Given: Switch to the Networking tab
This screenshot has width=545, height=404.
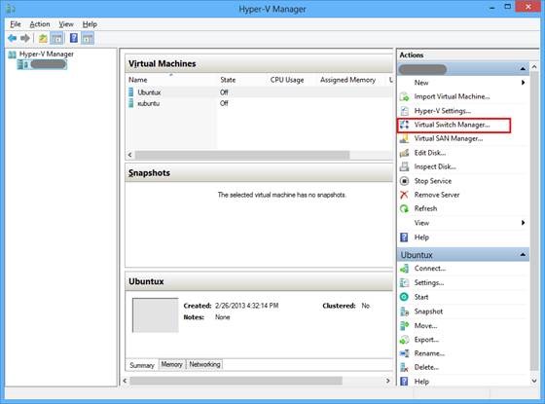Looking at the screenshot, I should click(x=204, y=364).
